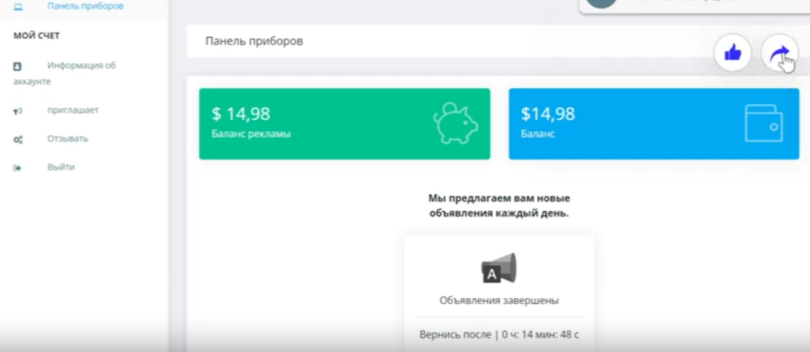The image size is (810, 352).
Task: Open Панель приборов in the sidebar
Action: (x=84, y=6)
